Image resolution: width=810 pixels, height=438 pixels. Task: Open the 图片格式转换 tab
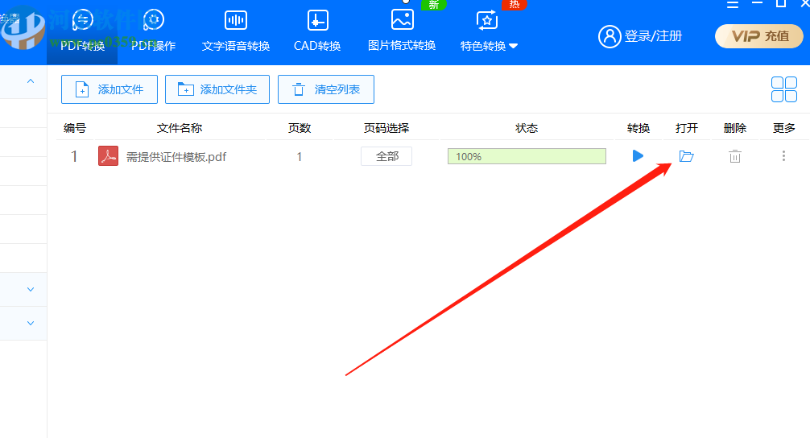point(402,32)
